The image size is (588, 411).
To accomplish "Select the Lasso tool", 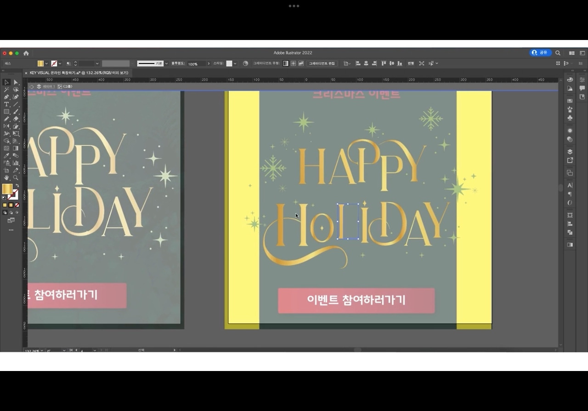I will (x=16, y=90).
